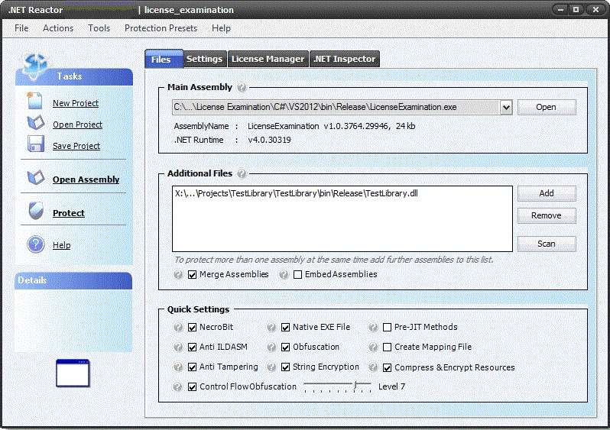Click the globe logo above Tasks panel
610x430 pixels.
tap(34, 66)
